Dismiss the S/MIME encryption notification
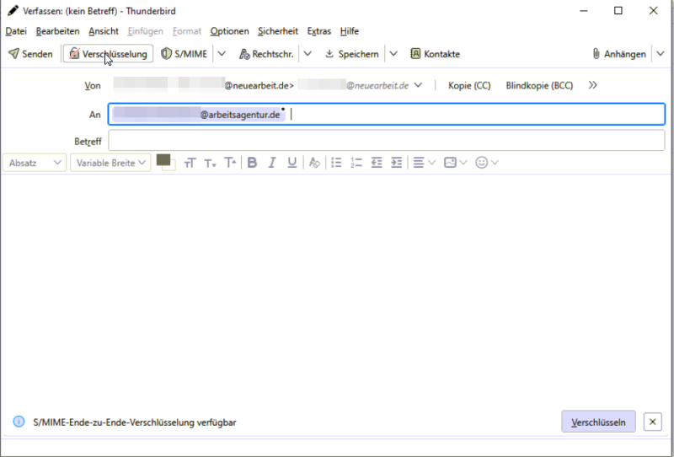The image size is (674, 457). [652, 422]
